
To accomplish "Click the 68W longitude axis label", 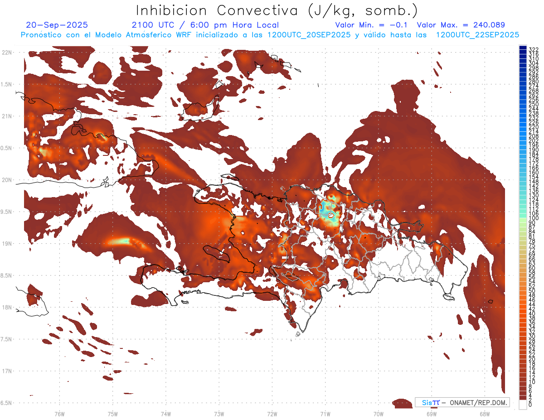I will click(x=484, y=414).
